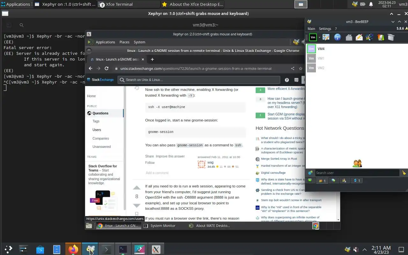Downvote the answer scored 8
This screenshot has height=255, width=408.
[137, 206]
